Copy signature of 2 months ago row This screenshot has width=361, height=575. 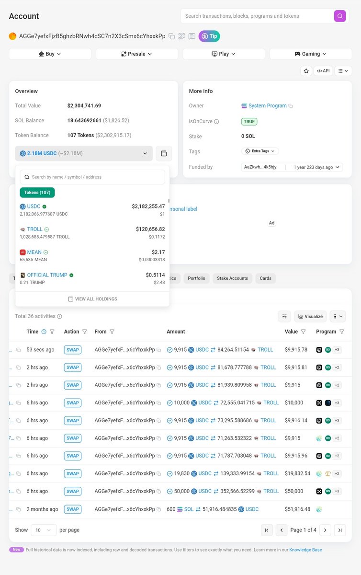point(19,509)
